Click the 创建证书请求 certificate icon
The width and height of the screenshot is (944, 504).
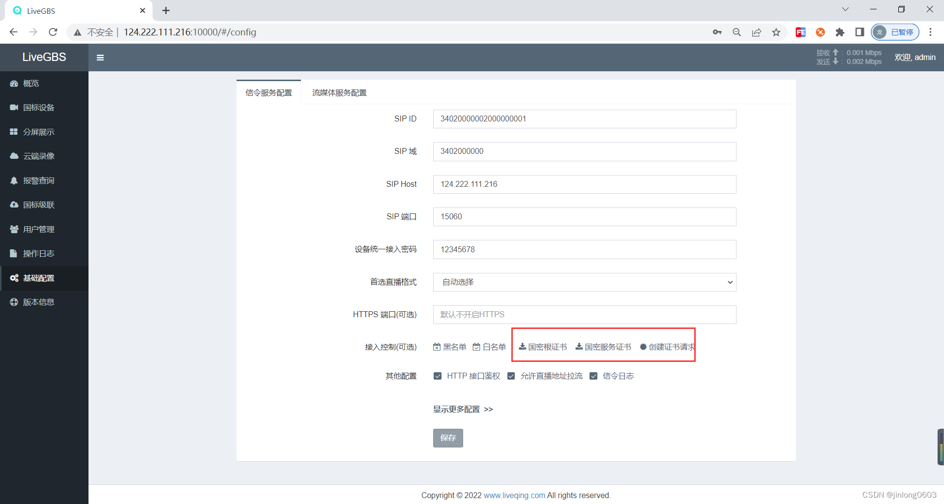tap(643, 347)
